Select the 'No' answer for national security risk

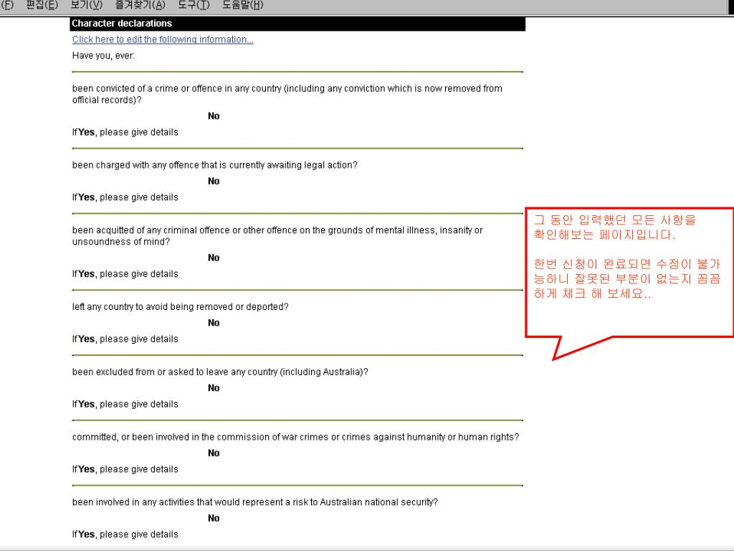(214, 518)
